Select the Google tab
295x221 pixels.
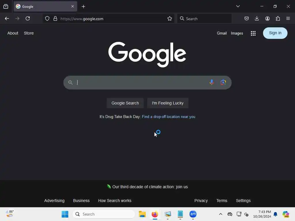pyautogui.click(x=45, y=6)
